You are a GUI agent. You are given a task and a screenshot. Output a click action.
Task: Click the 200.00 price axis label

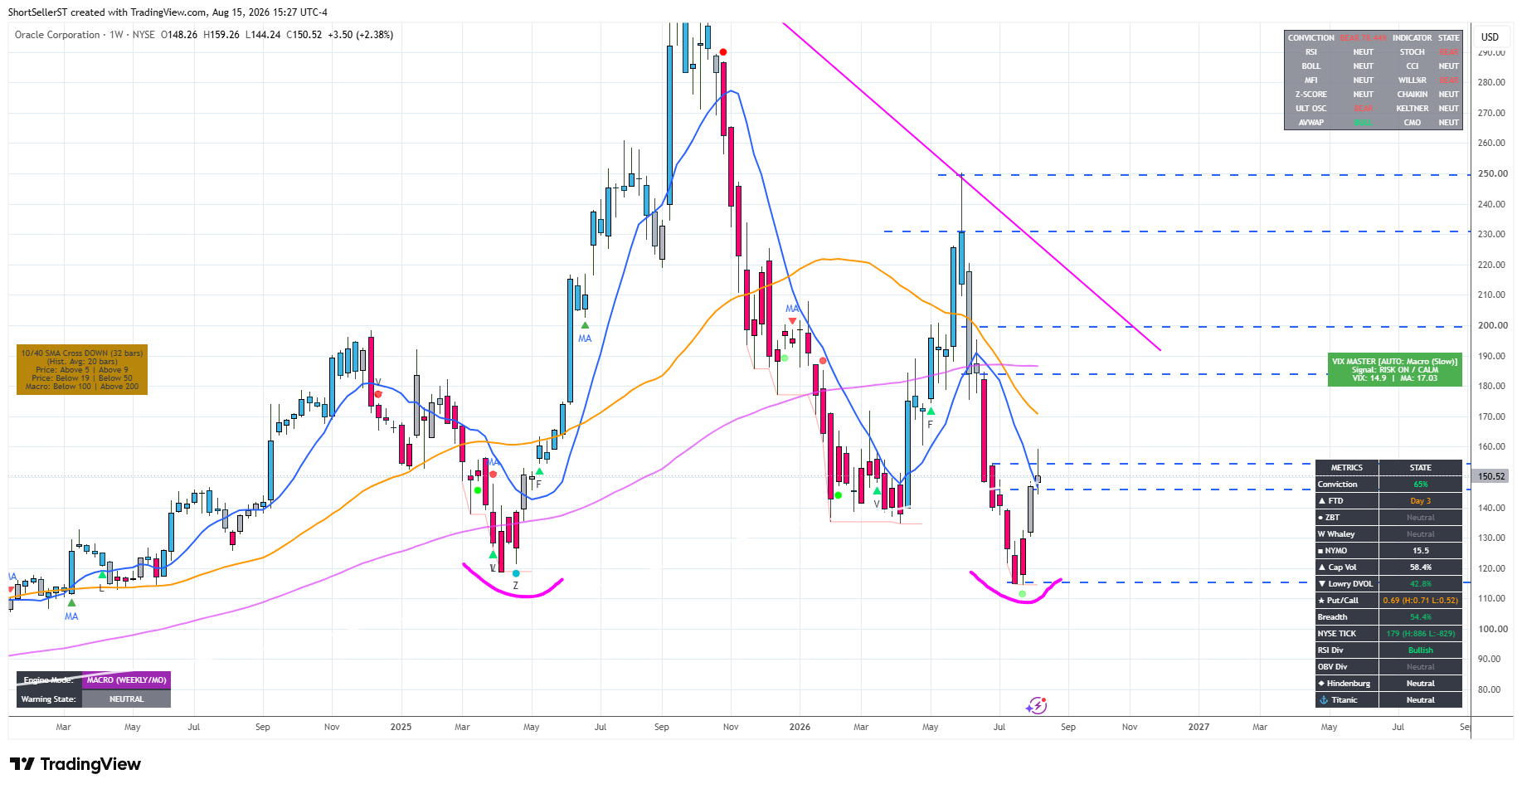coord(1492,326)
